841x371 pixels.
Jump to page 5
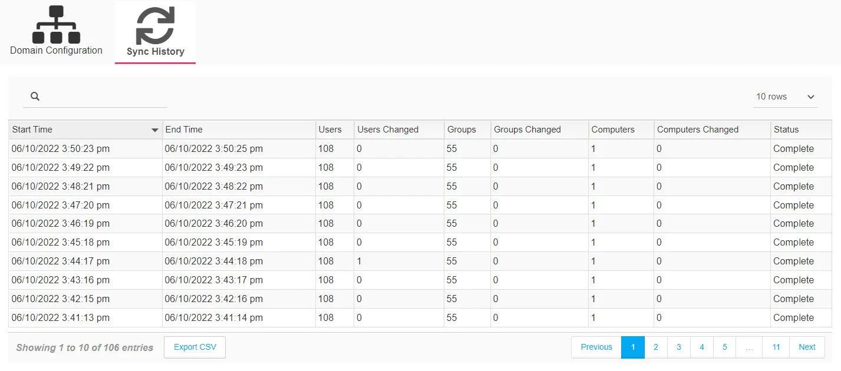pyautogui.click(x=725, y=347)
